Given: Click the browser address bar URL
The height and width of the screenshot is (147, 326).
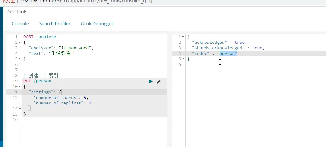Looking at the screenshot, I should pos(81,1).
